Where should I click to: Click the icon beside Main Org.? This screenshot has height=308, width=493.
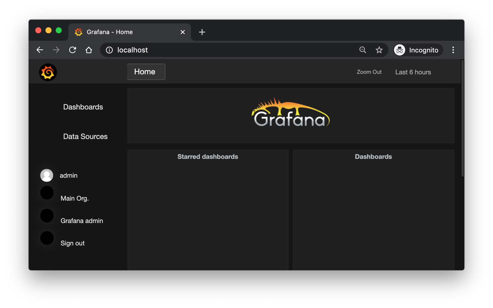coord(47,193)
